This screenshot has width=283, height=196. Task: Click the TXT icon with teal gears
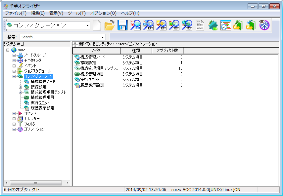pos(187,25)
